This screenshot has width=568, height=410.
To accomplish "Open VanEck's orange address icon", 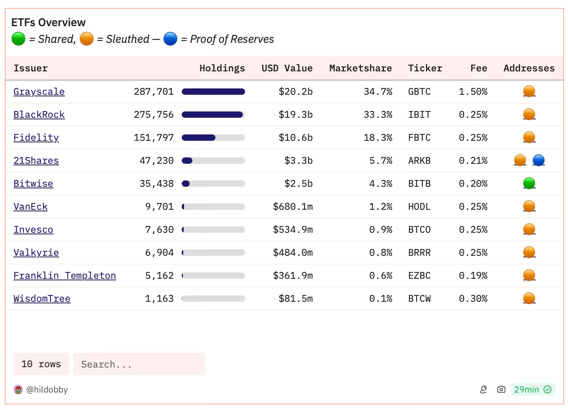I will [529, 207].
